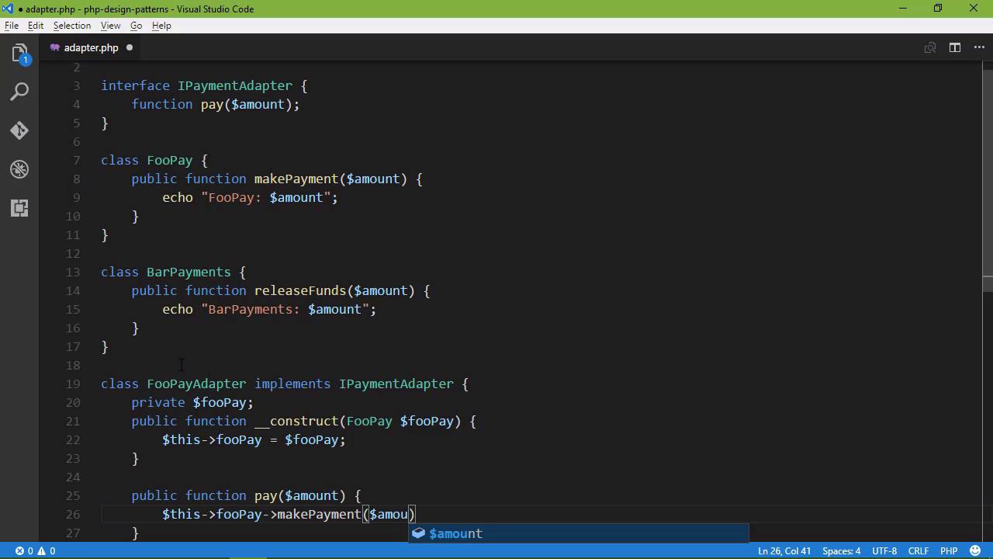Open the View menu
This screenshot has height=559, width=993.
coord(110,26)
